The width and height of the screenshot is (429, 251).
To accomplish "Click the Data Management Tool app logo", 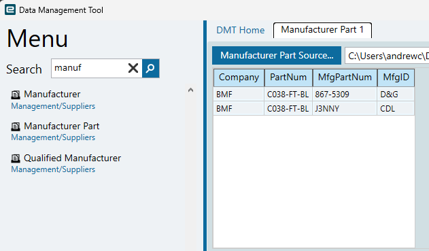I will (x=10, y=10).
